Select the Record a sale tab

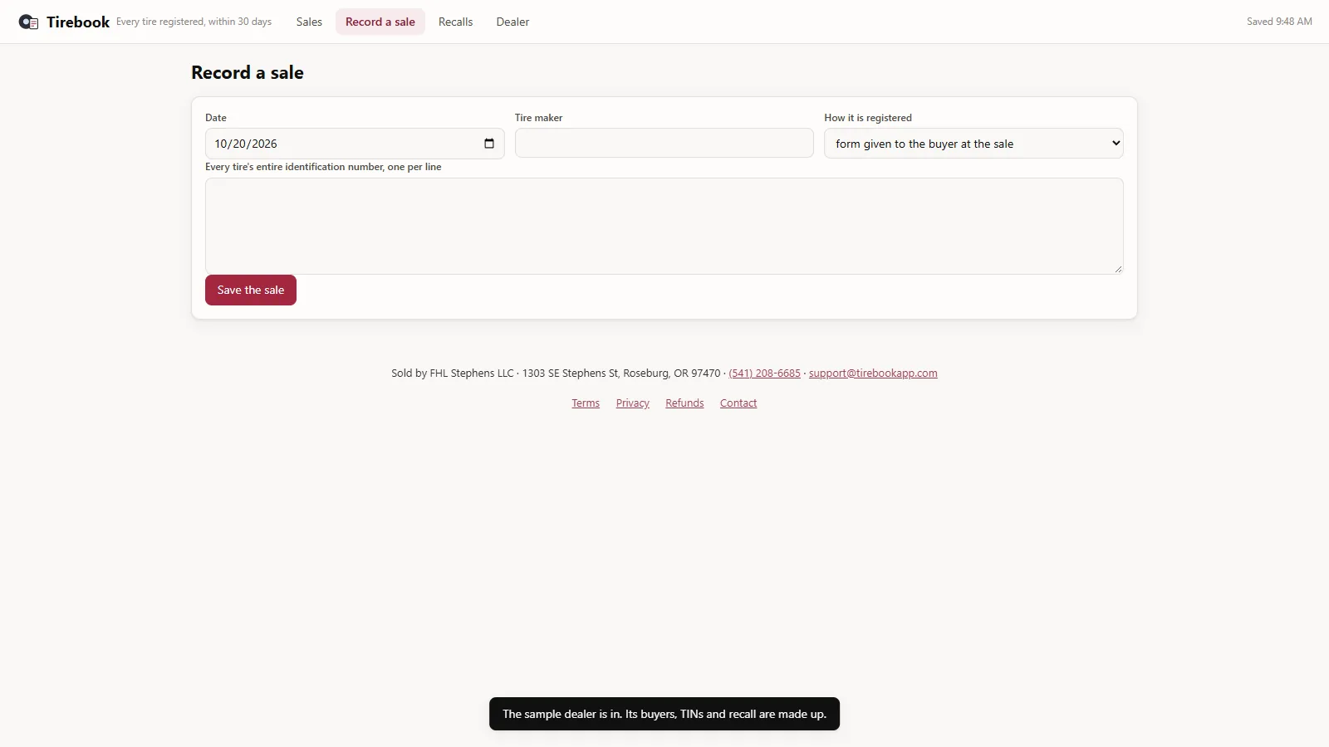[x=380, y=22]
